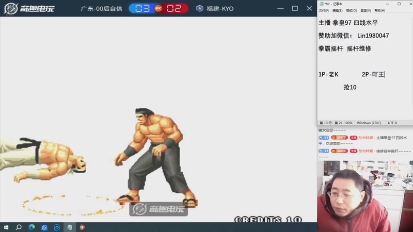
Task: Click UTF-8 encoding in Notepad status bar
Action: tap(392, 123)
